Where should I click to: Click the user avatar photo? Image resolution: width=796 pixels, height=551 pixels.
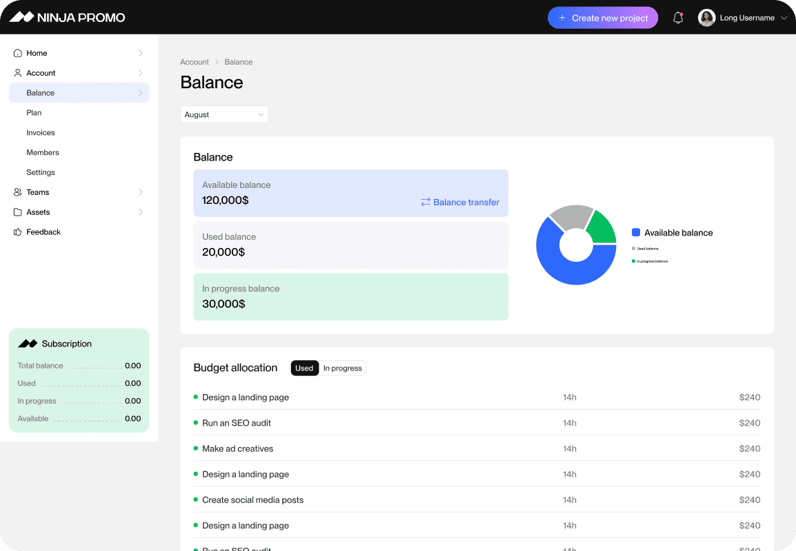click(706, 18)
